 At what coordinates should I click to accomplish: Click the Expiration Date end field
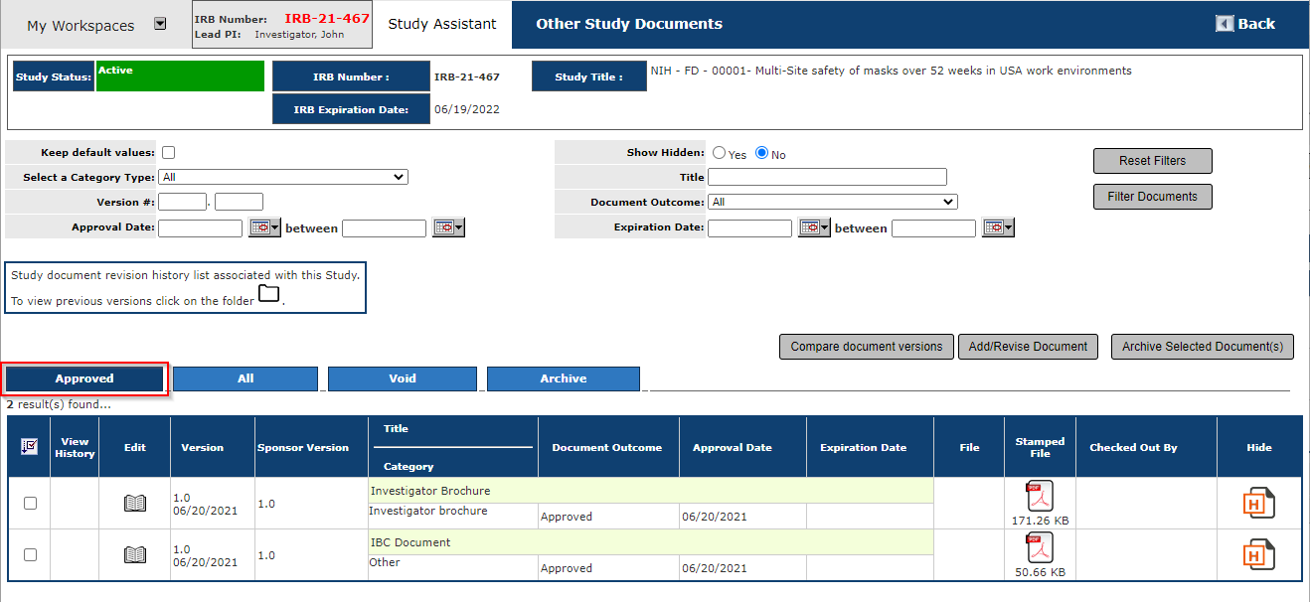[933, 227]
